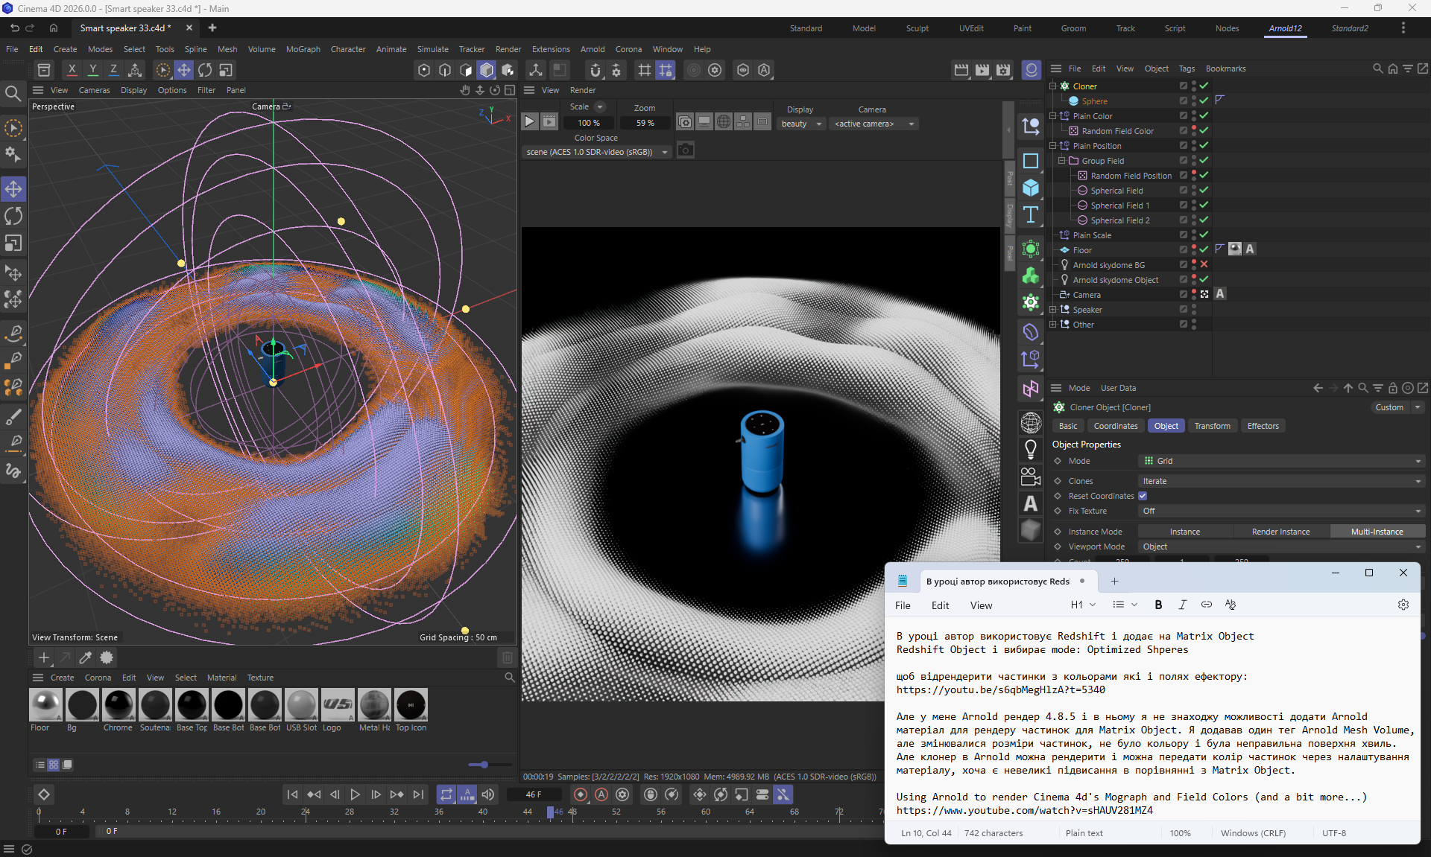1431x857 pixels.
Task: Click the record active objects button
Action: tap(581, 794)
